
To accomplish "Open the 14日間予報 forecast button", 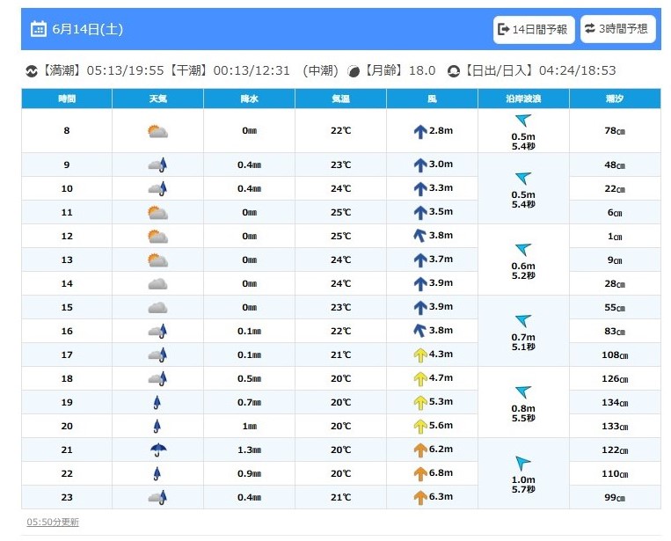I will 534,29.
